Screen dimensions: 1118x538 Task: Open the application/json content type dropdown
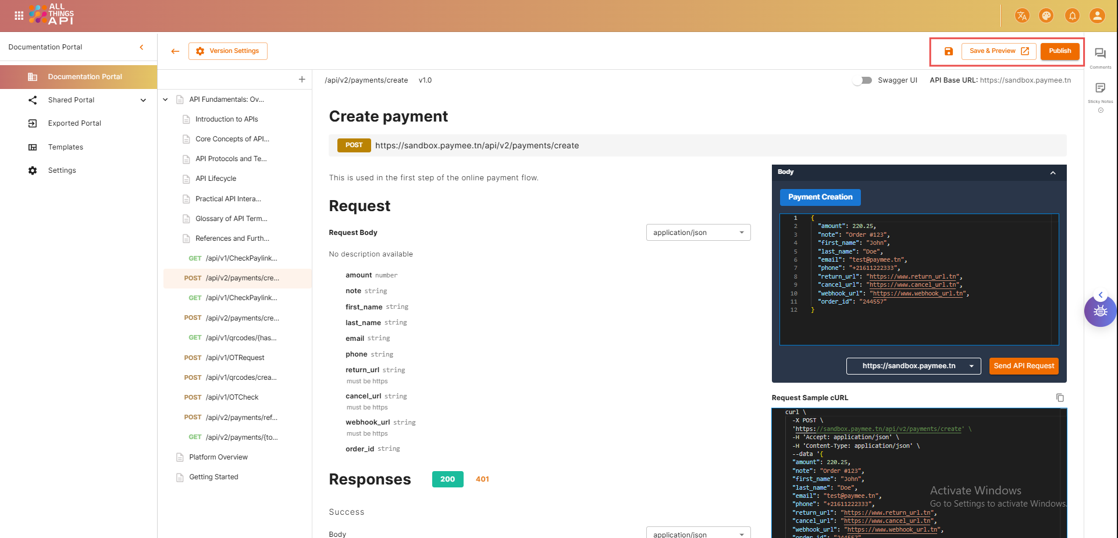(x=698, y=233)
